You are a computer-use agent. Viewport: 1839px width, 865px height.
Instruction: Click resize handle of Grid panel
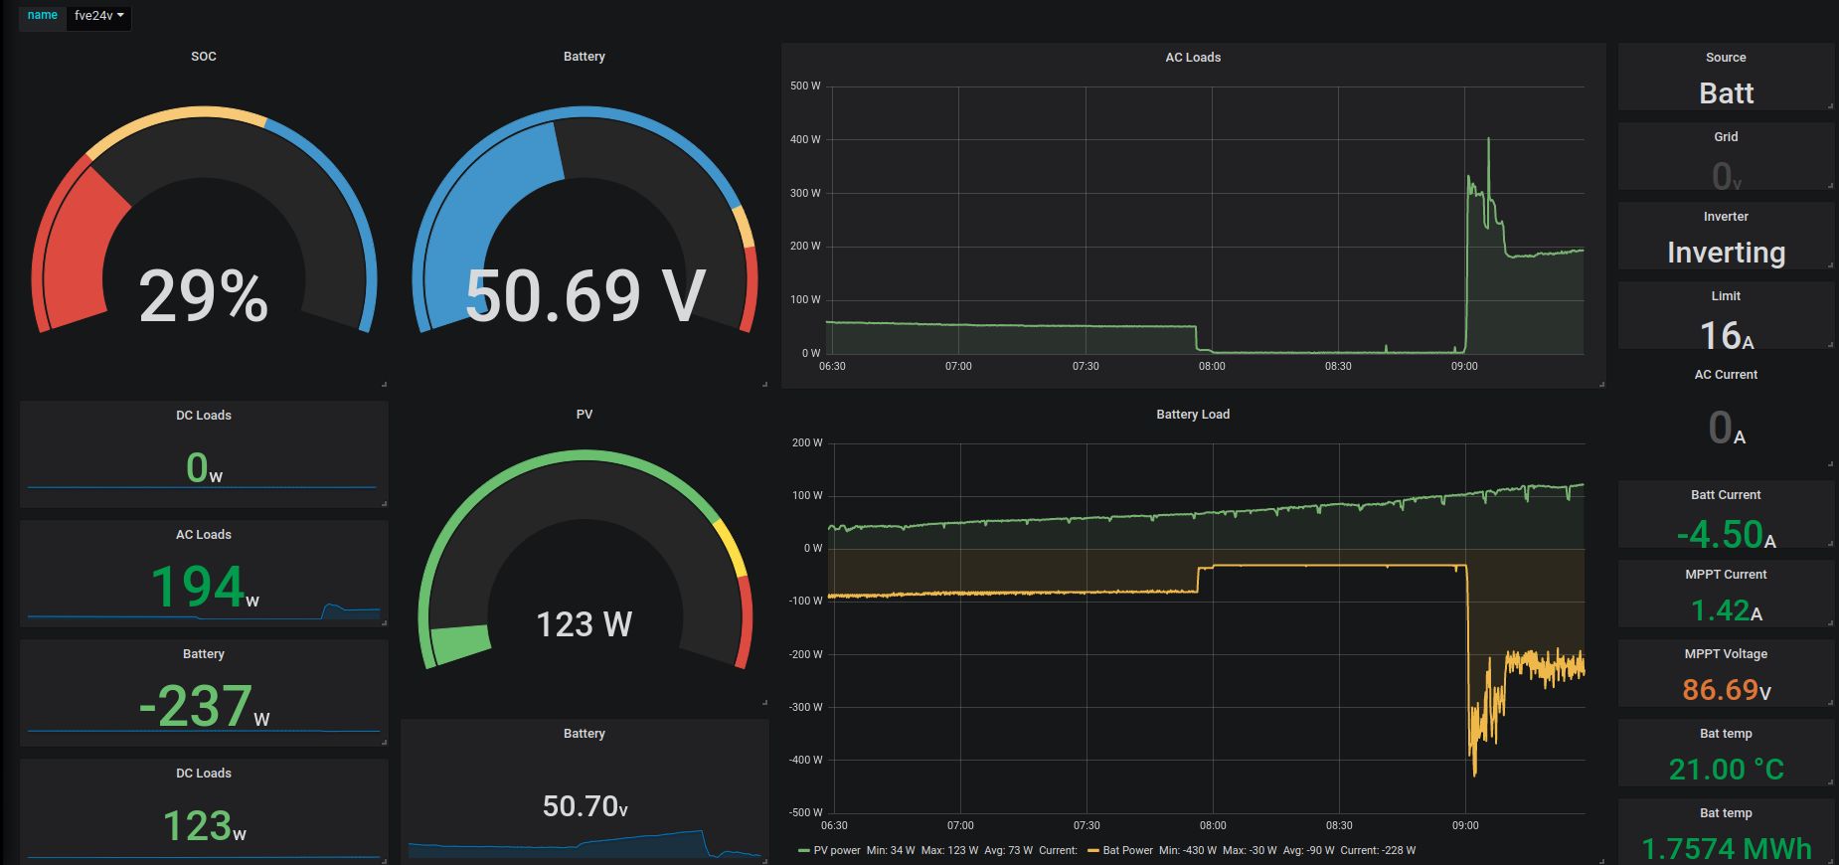click(x=1830, y=185)
